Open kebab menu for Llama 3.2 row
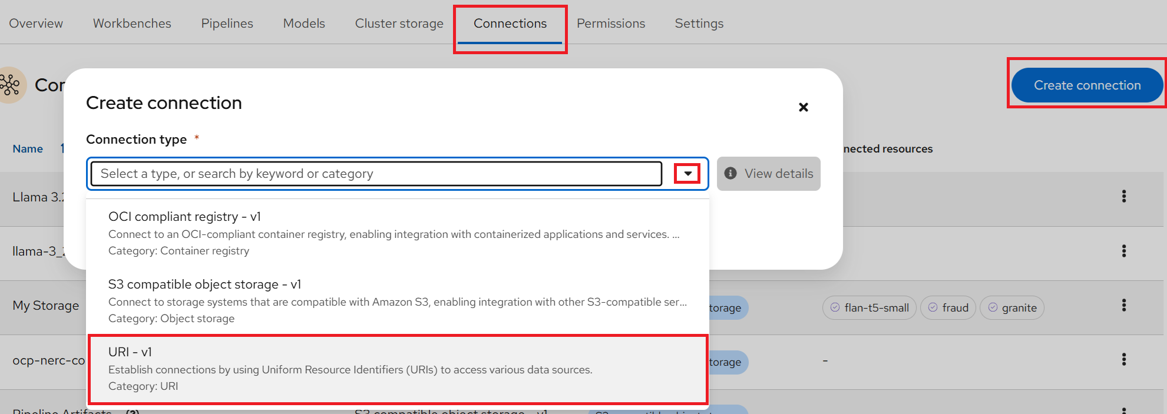 pyautogui.click(x=1123, y=196)
